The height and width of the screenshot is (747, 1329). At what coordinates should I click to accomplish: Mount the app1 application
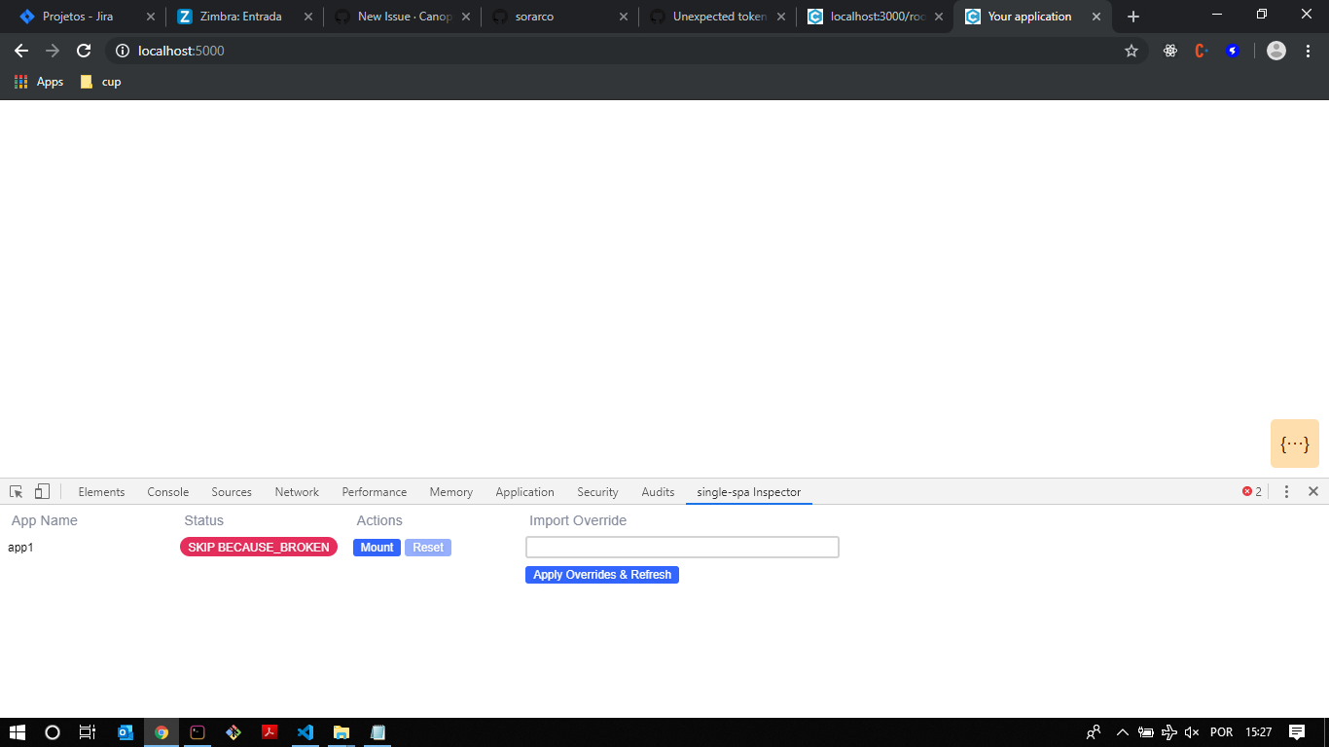[377, 547]
